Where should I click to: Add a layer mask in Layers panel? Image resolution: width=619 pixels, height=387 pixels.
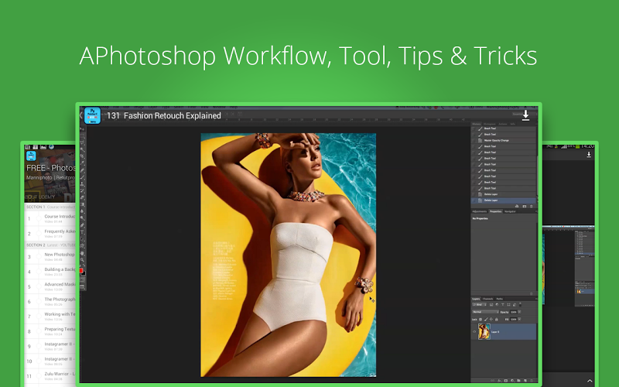(506, 380)
